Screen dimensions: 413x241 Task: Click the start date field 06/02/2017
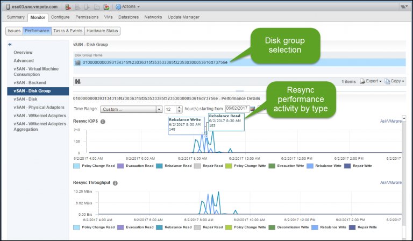pyautogui.click(x=237, y=108)
